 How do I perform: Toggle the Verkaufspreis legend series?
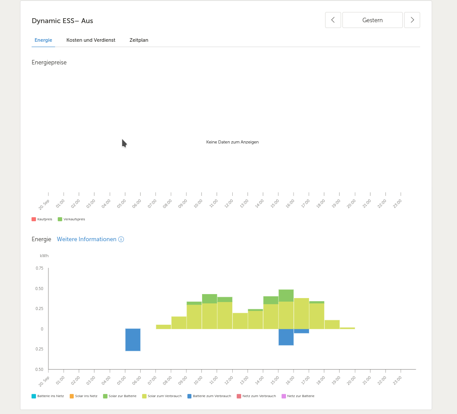coord(72,219)
